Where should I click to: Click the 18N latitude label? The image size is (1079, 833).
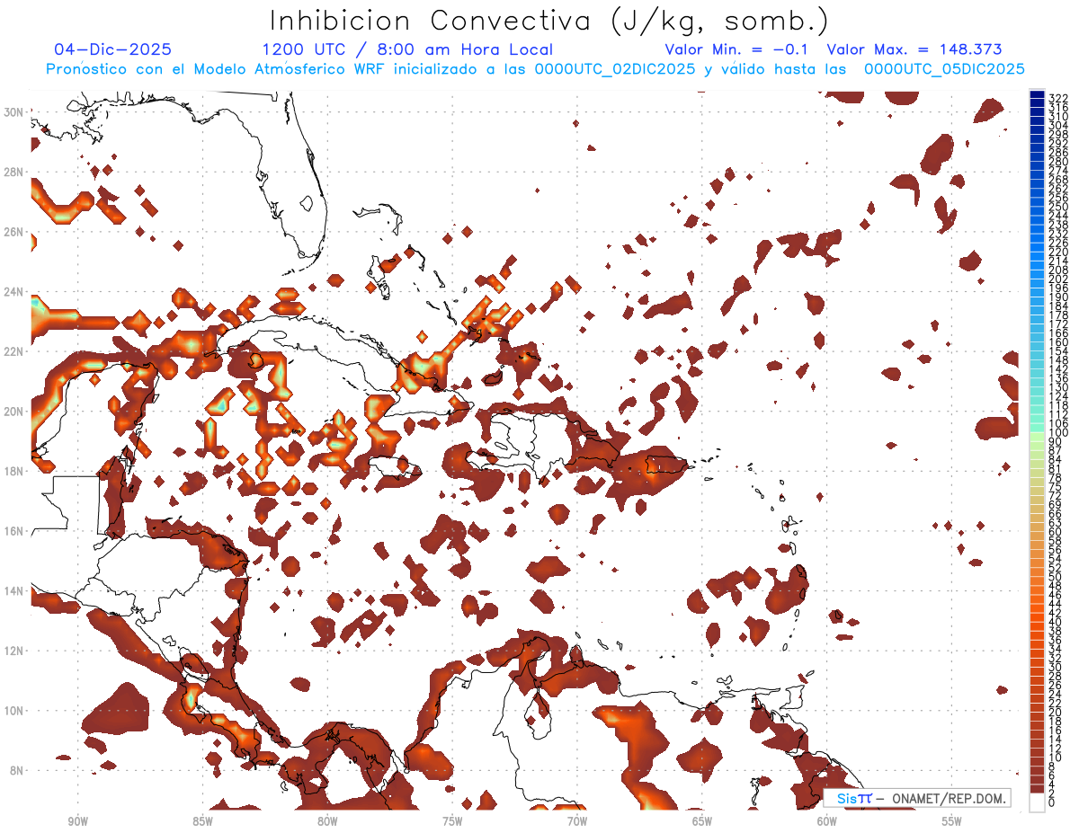[x=15, y=471]
